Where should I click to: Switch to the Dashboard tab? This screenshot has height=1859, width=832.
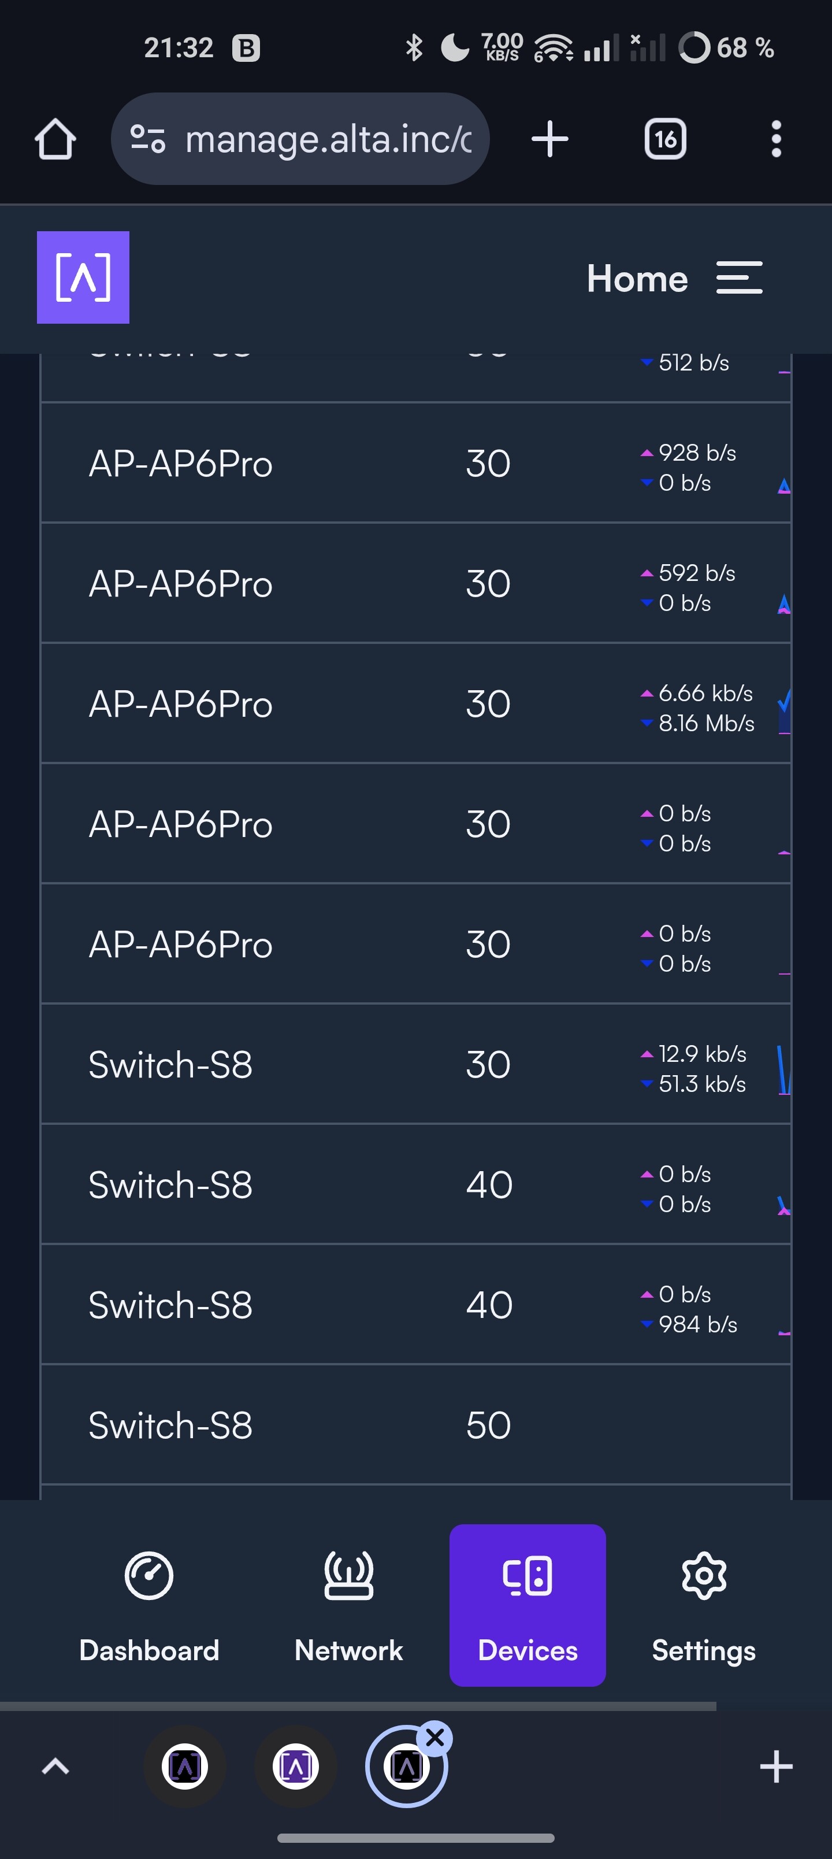(150, 1606)
